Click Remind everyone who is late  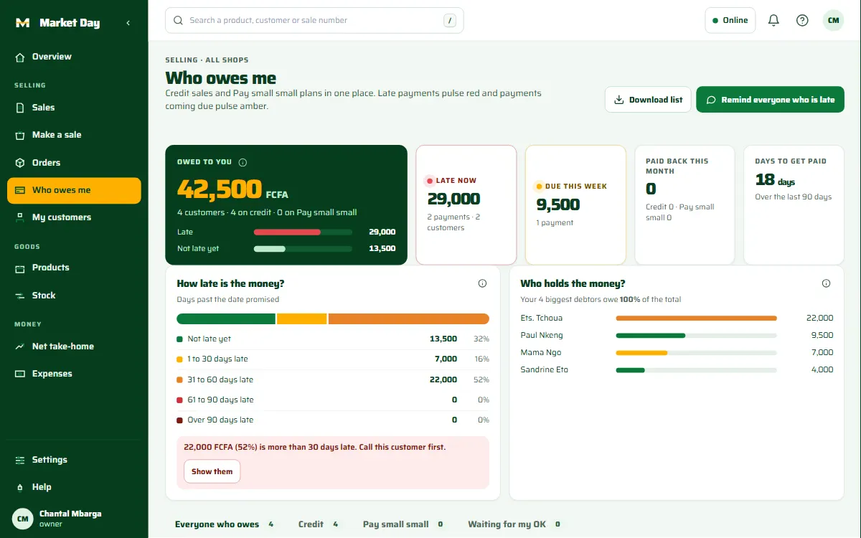coord(770,100)
